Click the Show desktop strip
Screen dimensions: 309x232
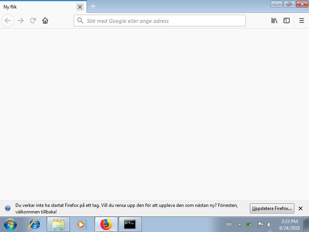(306, 225)
